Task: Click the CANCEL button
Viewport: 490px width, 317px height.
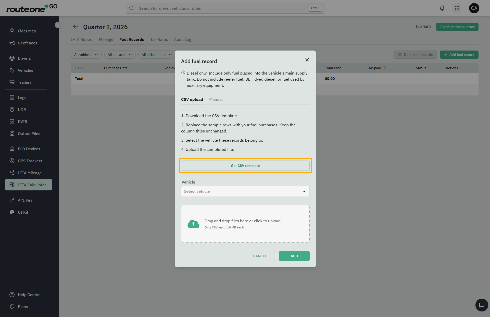Action: (x=260, y=256)
